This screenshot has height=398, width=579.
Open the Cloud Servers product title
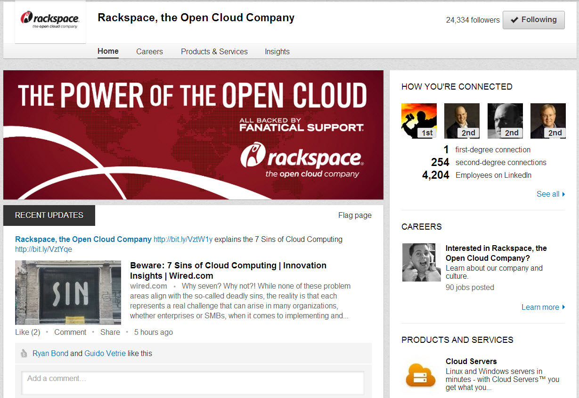pos(471,361)
